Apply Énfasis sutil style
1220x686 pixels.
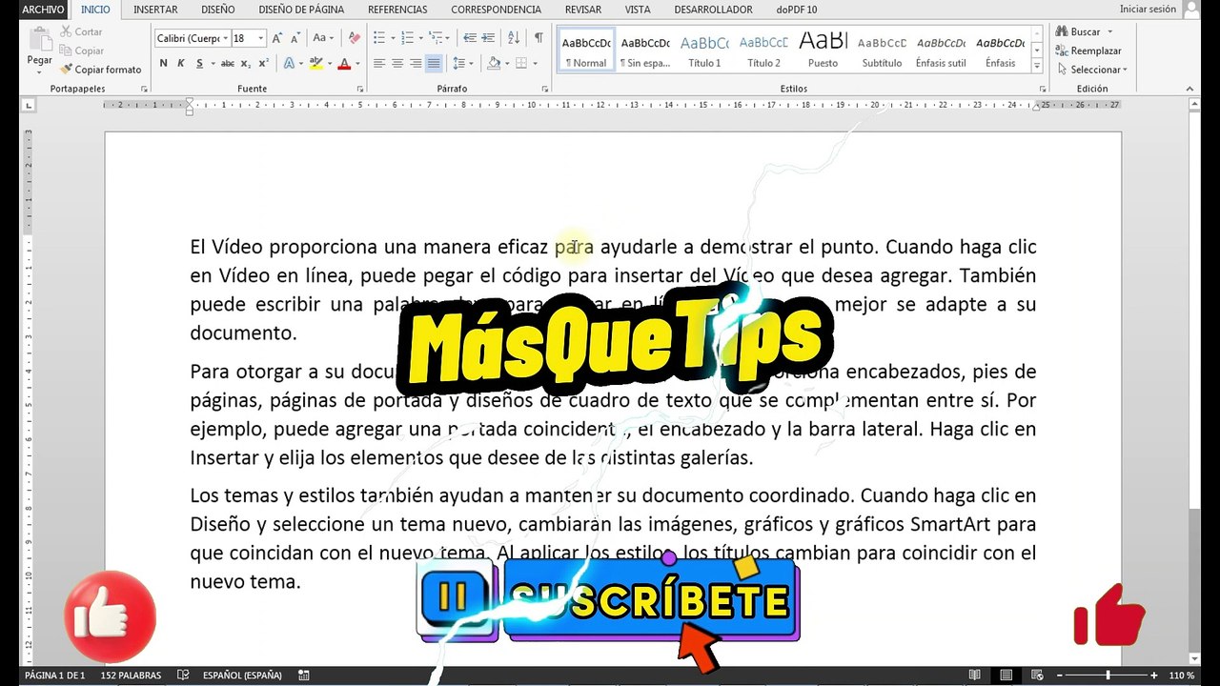[941, 51]
